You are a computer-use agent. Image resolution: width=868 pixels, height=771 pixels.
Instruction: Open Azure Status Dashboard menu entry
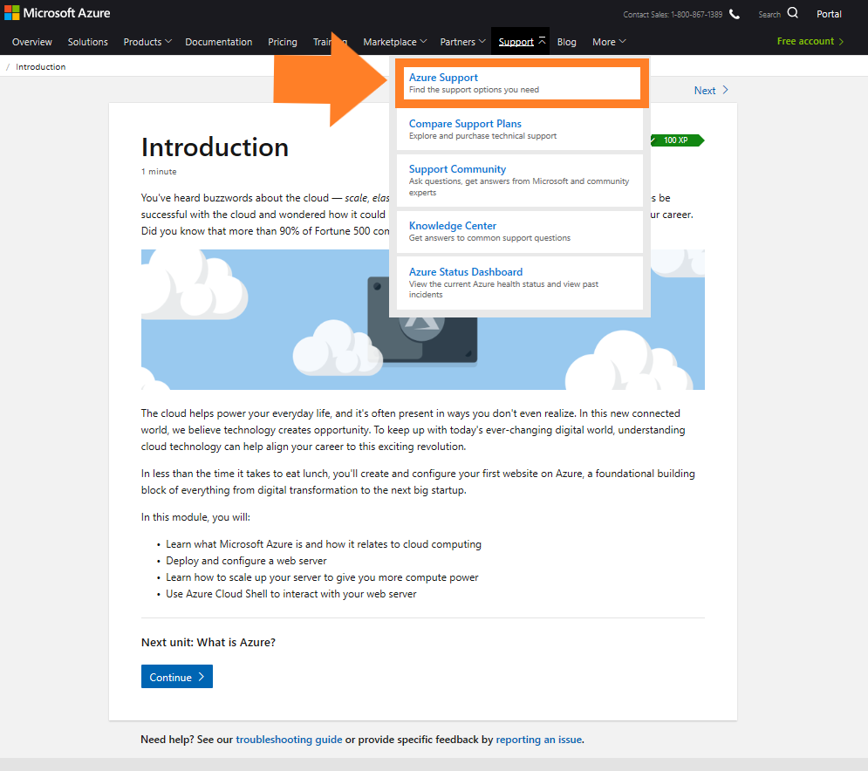[520, 283]
